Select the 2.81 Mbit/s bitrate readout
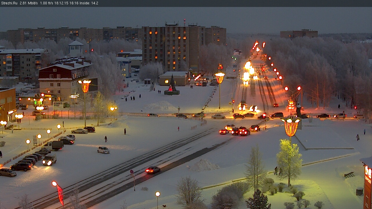This screenshot has width=372, height=209. [29, 3]
